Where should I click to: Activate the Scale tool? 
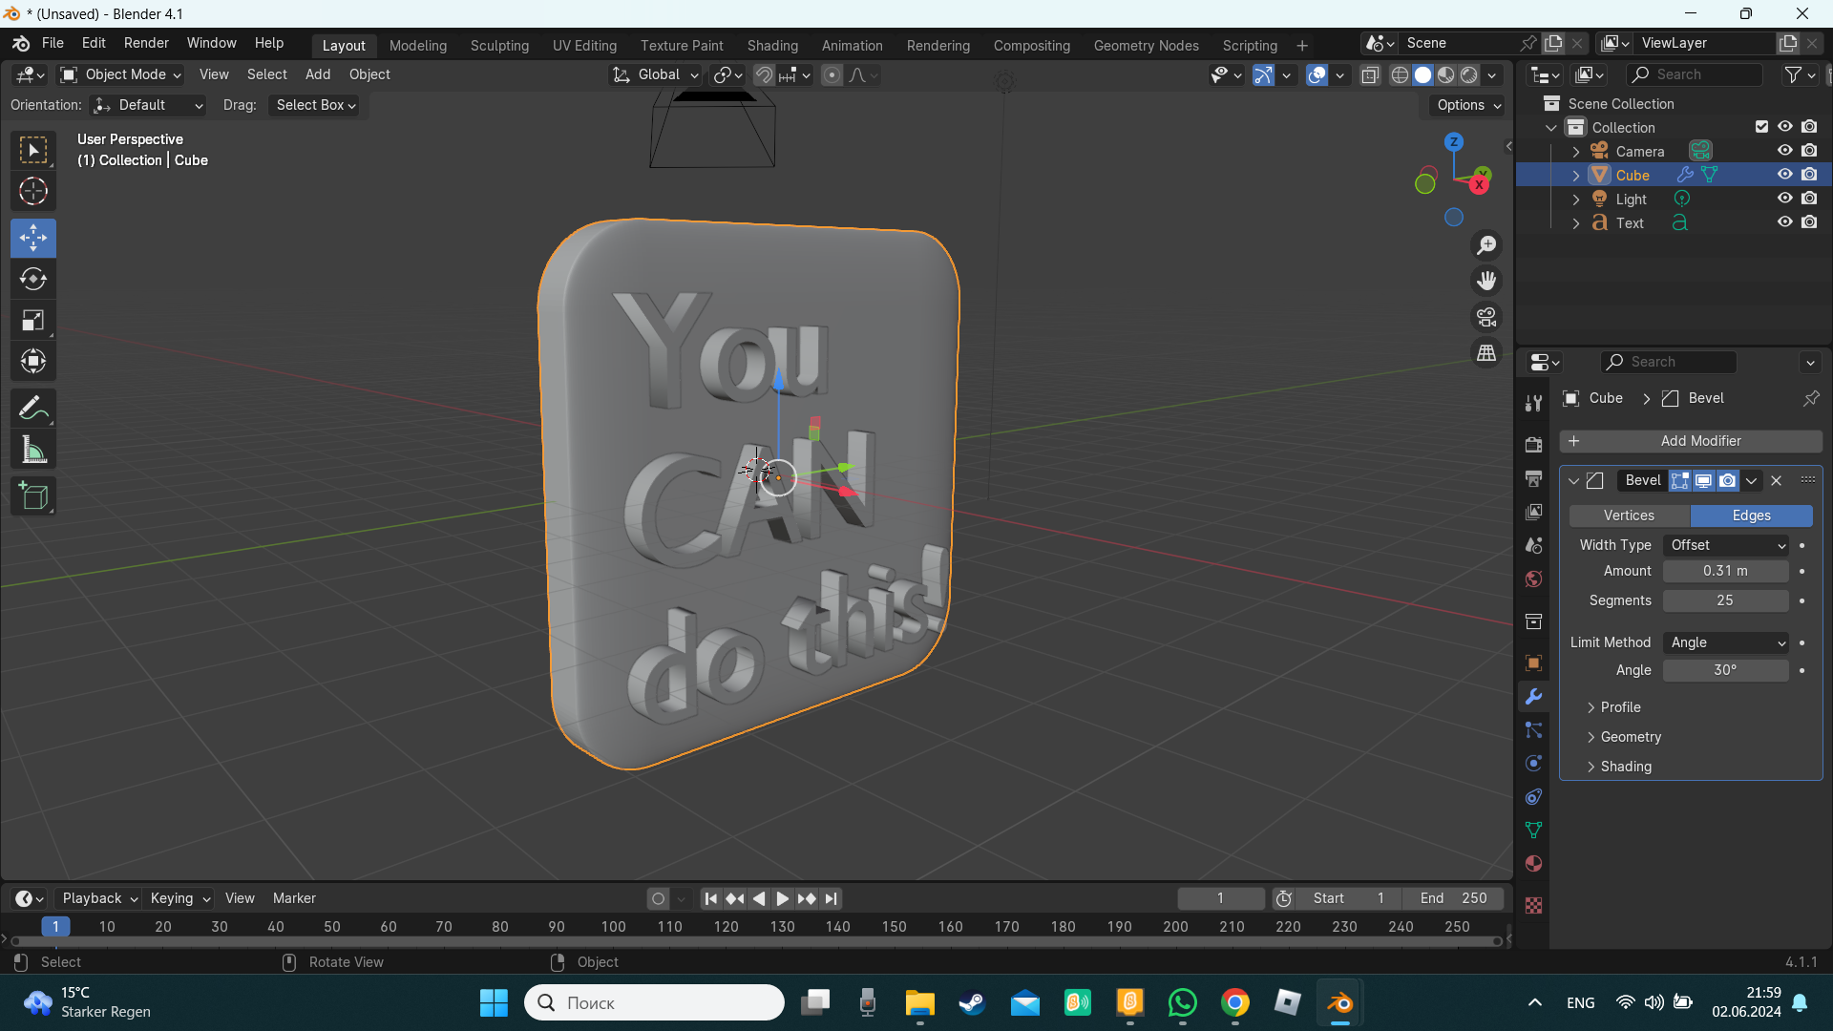33,321
